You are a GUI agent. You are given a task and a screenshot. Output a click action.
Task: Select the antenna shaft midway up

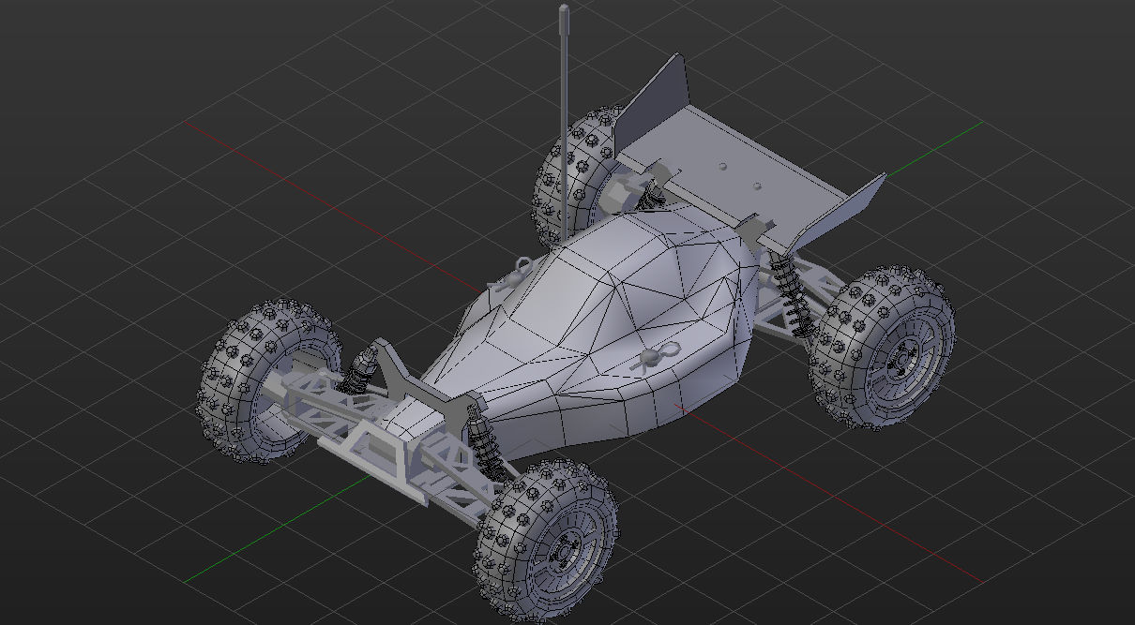tap(565, 112)
